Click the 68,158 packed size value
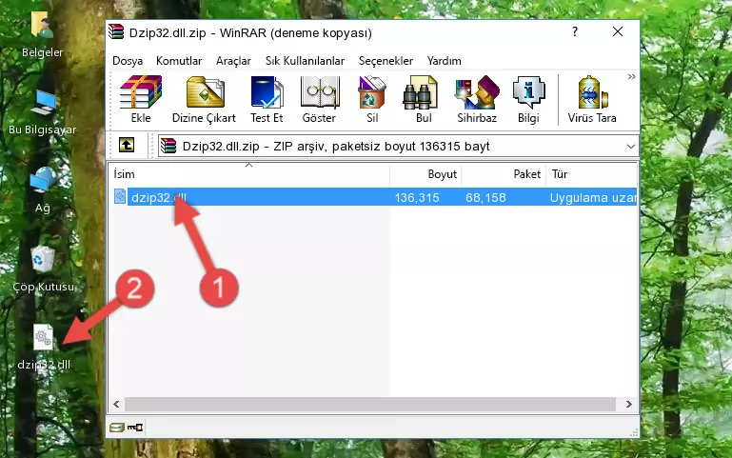This screenshot has height=458, width=732. (485, 197)
